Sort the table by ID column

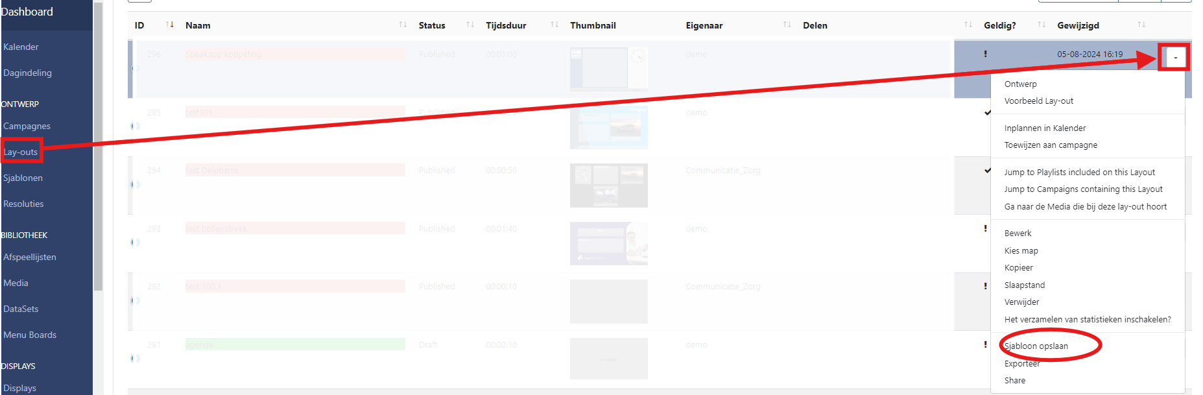click(169, 25)
